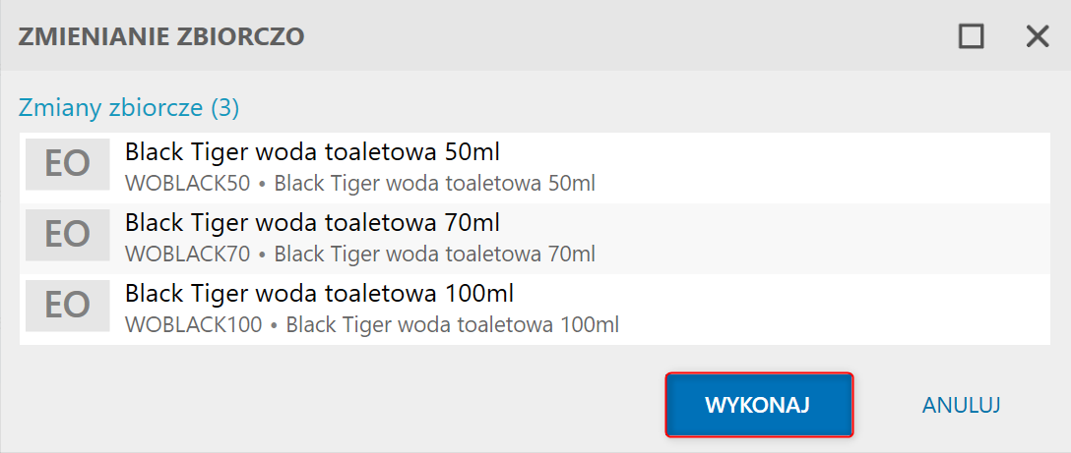1071x453 pixels.
Task: Click the (3) count in the header
Action: pyautogui.click(x=224, y=107)
